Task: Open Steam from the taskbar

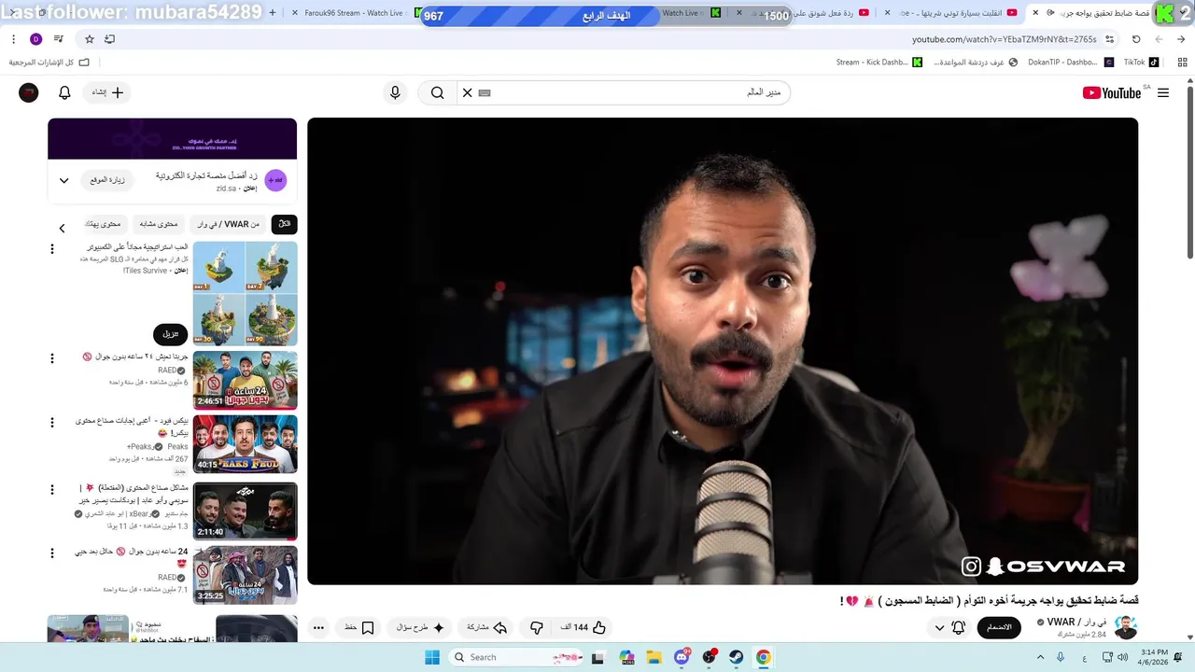Action: point(737,657)
